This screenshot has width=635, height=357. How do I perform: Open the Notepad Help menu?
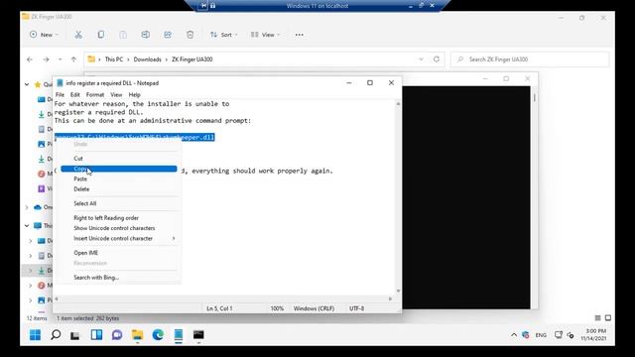(x=135, y=95)
